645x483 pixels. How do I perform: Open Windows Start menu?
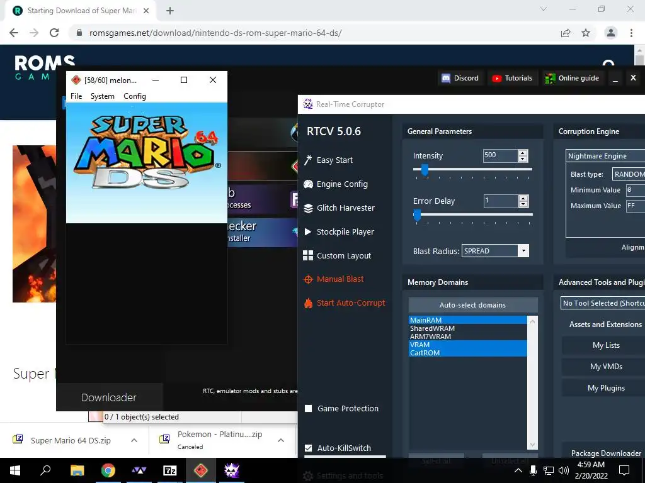(x=15, y=470)
